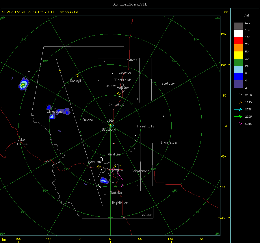Select the yellow 30-50 legend swatch
The height and width of the screenshot is (243, 260).
coord(238,55)
